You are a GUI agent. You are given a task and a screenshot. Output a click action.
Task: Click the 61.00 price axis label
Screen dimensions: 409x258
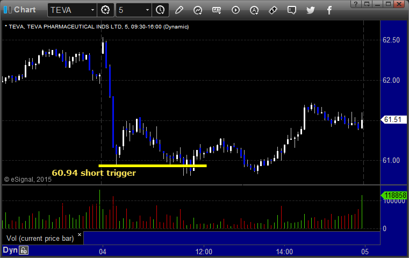(391, 160)
